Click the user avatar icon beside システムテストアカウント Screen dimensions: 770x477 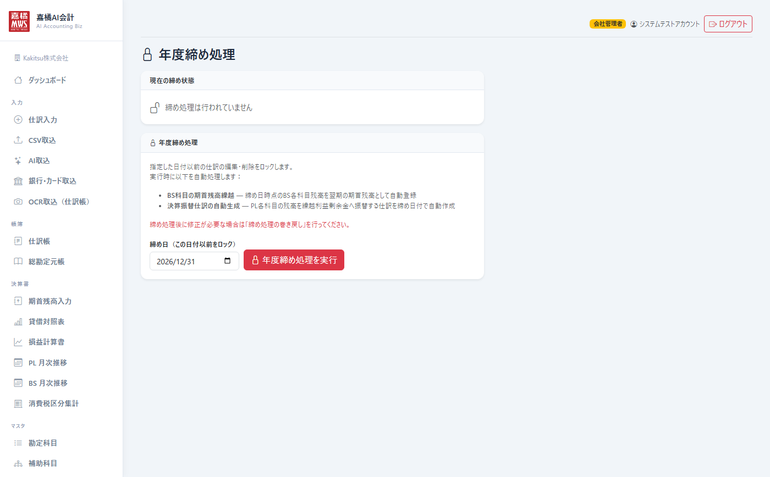[x=634, y=24]
